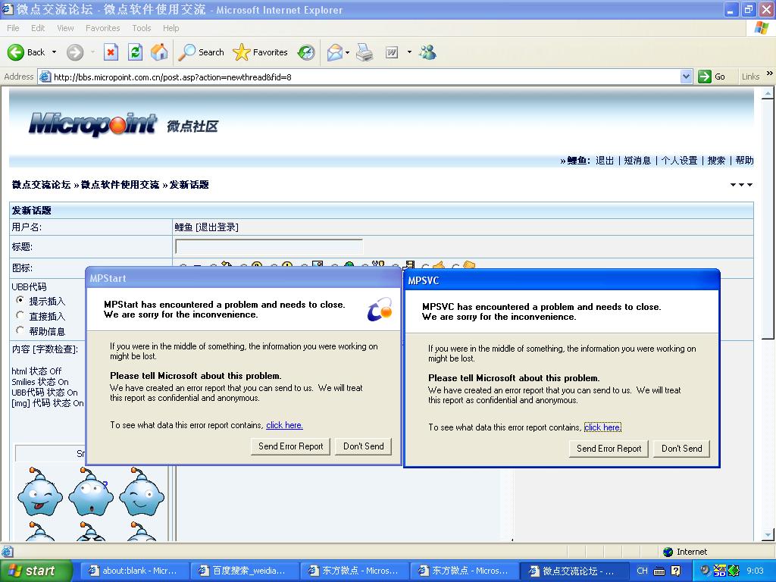Click the URL text in the address bar
This screenshot has height=582, width=776.
point(172,77)
